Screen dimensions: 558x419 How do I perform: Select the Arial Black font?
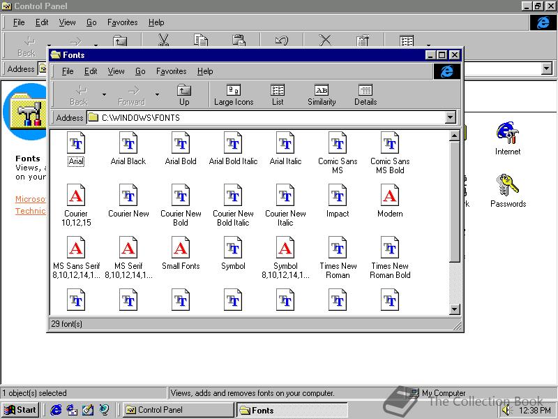tap(128, 149)
